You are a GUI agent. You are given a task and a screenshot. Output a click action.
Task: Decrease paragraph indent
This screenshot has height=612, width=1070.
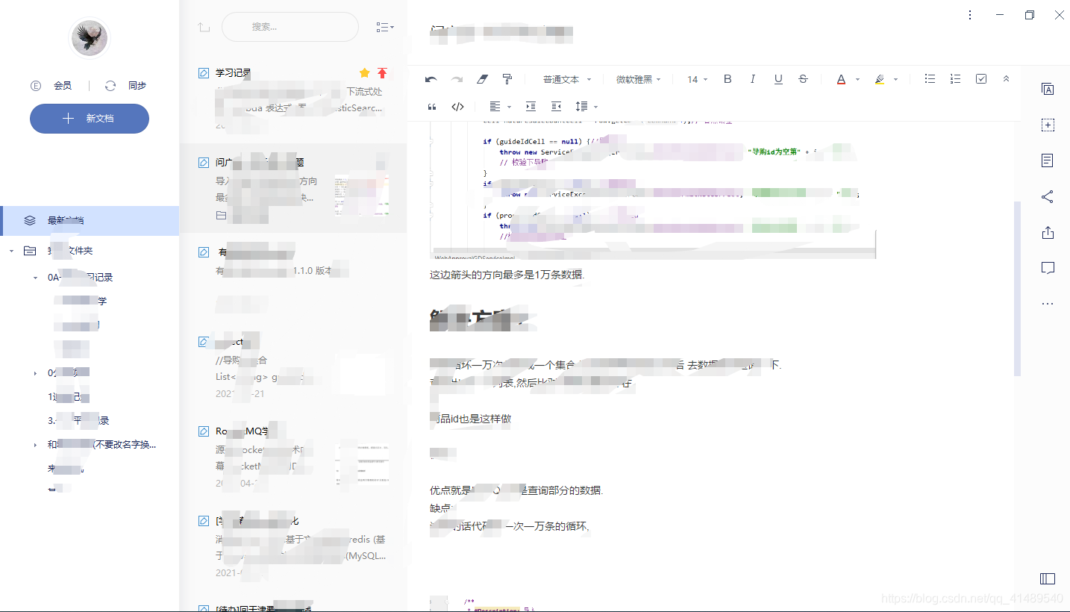[x=556, y=107]
